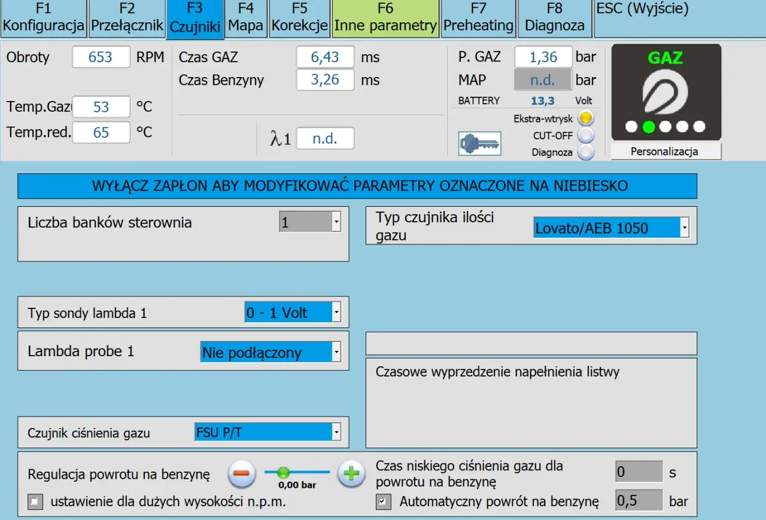
Task: Click the λ1 n.d. value field
Action: 325,139
